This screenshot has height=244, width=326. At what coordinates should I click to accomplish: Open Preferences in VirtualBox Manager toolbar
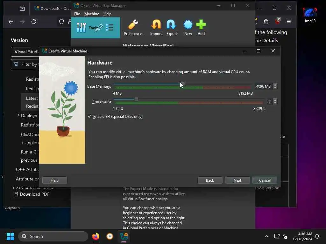[x=133, y=28]
